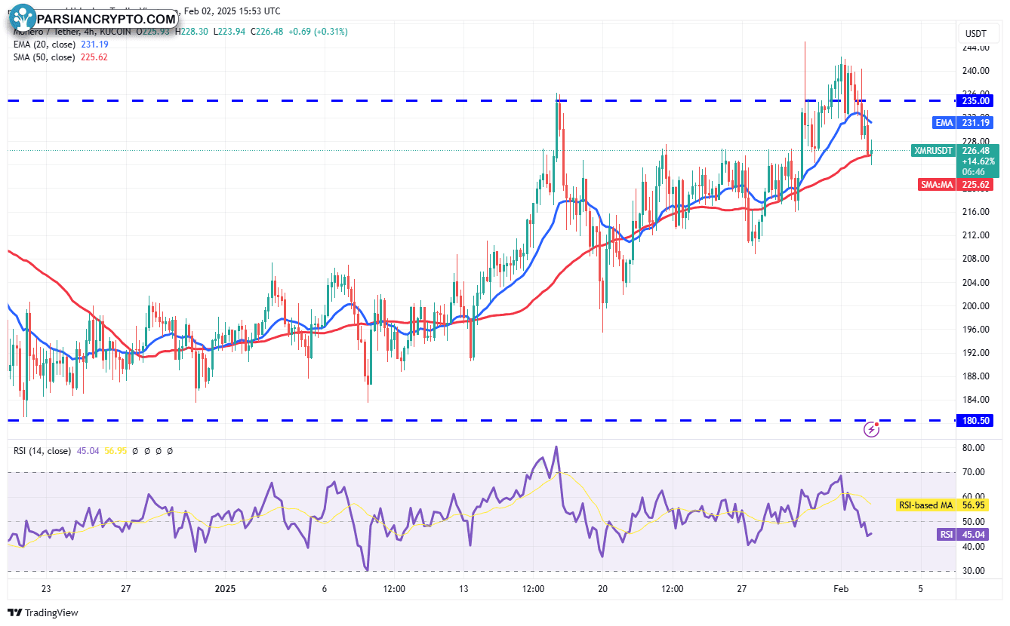Click the lightning flash icon near 180.50 line
Viewport: 1010px width, 626px height.
872,429
